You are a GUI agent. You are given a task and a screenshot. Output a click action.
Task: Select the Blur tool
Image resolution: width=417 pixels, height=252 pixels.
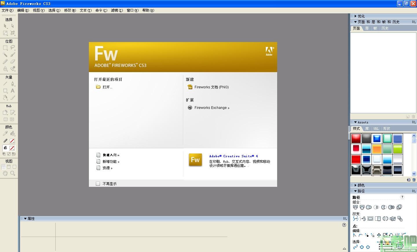point(5,69)
